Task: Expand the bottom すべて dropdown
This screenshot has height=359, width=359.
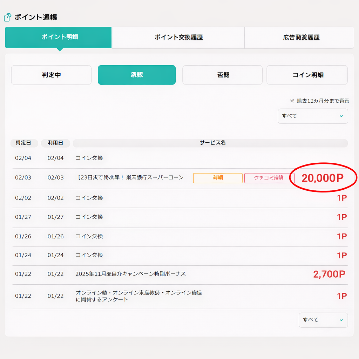Action: coord(323,320)
